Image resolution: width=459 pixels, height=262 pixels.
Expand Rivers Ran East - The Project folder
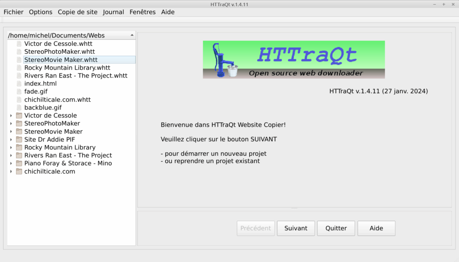pyautogui.click(x=11, y=155)
